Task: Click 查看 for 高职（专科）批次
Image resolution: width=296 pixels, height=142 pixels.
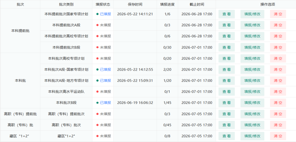Action: coord(227,125)
